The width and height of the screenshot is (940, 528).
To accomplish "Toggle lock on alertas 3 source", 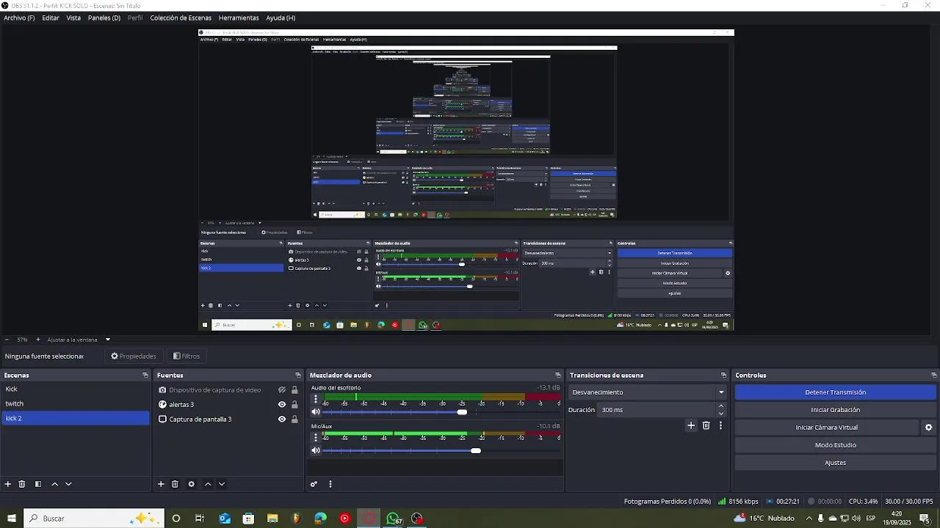I will coord(294,405).
